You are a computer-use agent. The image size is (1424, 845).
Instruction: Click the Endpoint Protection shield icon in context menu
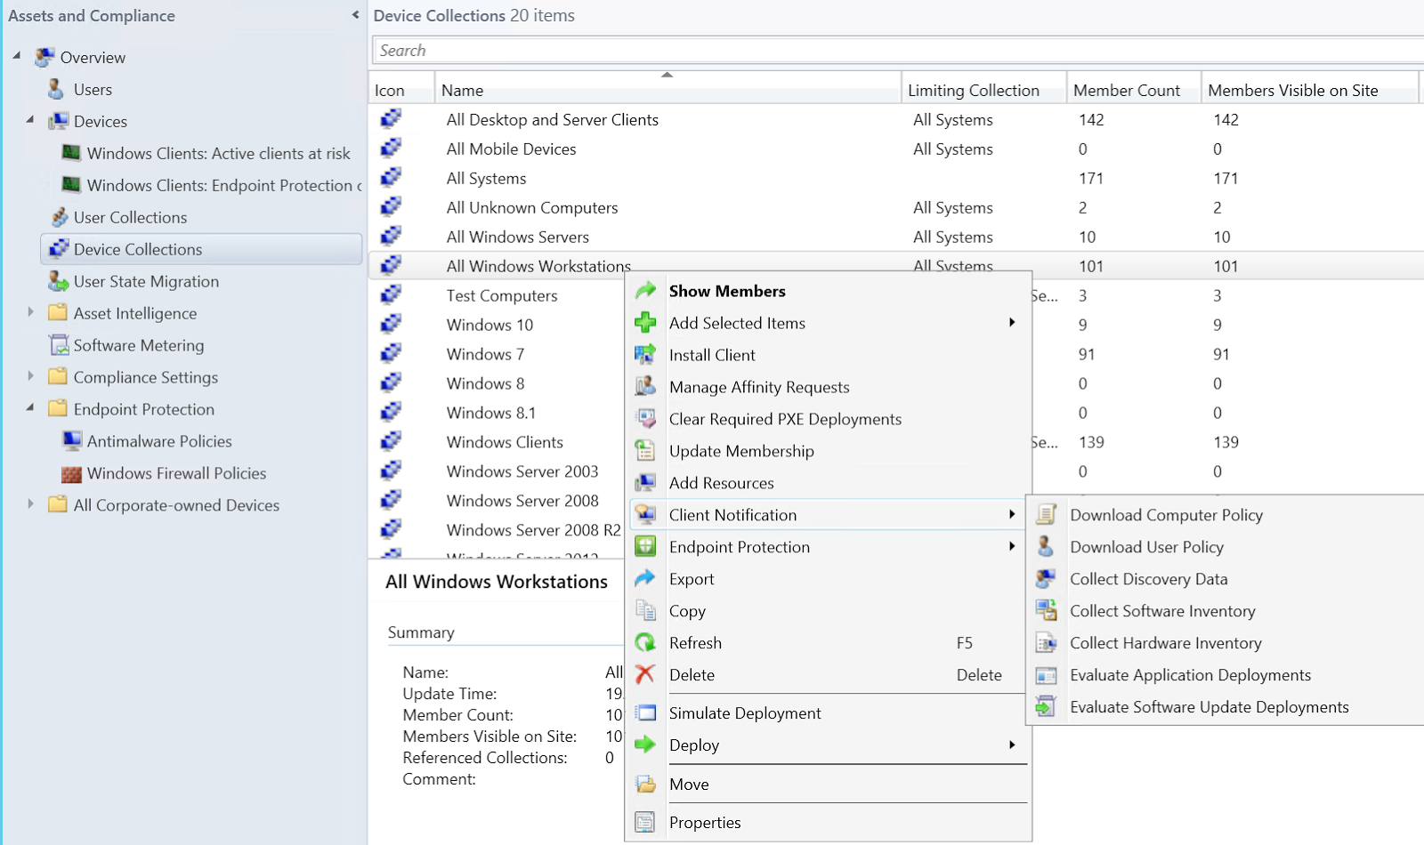645,547
